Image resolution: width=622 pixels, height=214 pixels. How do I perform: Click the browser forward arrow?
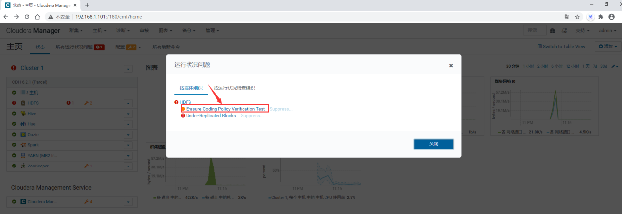pos(17,16)
